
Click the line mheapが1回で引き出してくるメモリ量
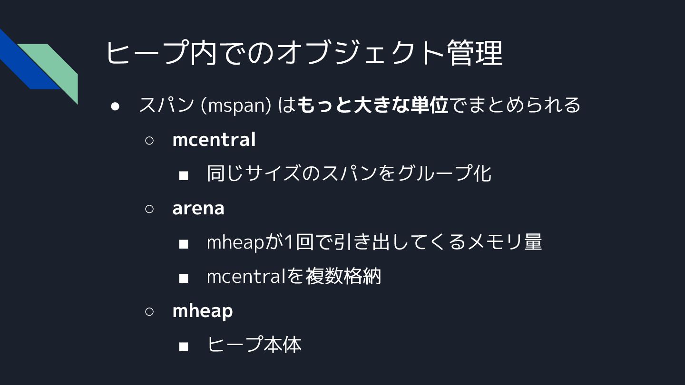coord(374,242)
